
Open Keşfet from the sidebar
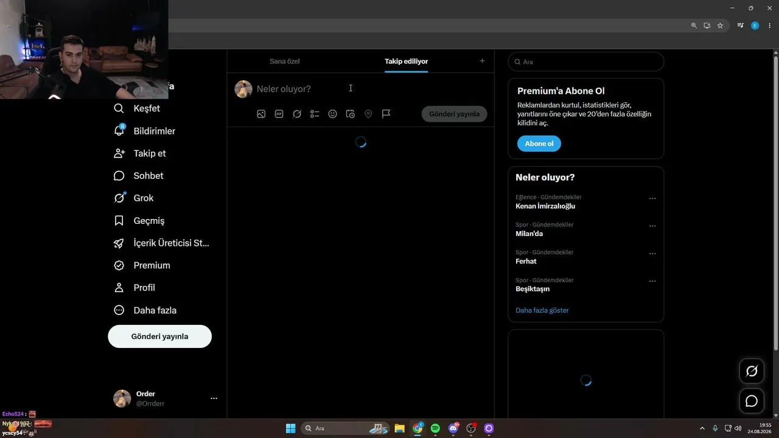point(137,108)
